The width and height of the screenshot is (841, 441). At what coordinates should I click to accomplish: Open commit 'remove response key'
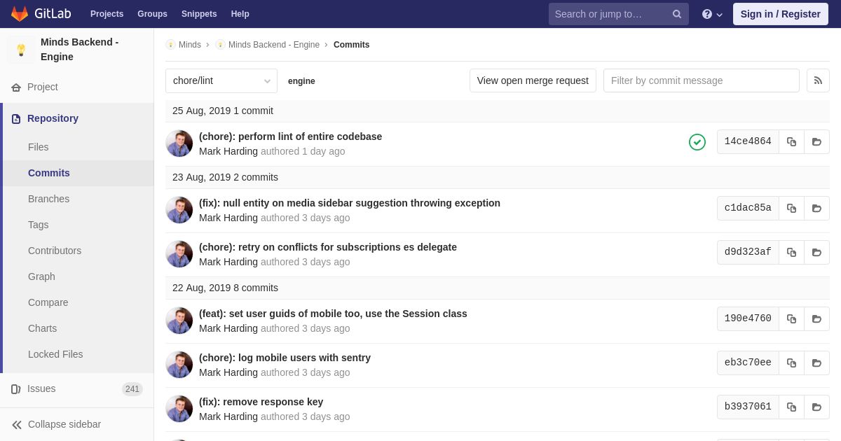point(261,402)
